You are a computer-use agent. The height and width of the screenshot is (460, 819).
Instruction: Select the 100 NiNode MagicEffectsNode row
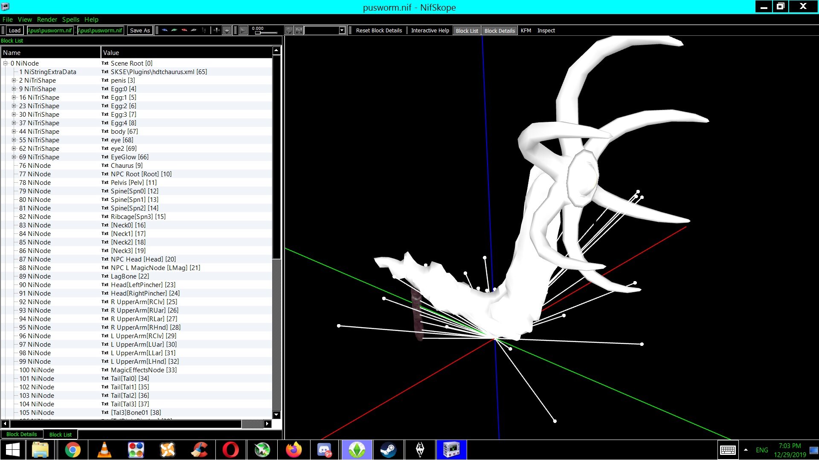pyautogui.click(x=136, y=370)
